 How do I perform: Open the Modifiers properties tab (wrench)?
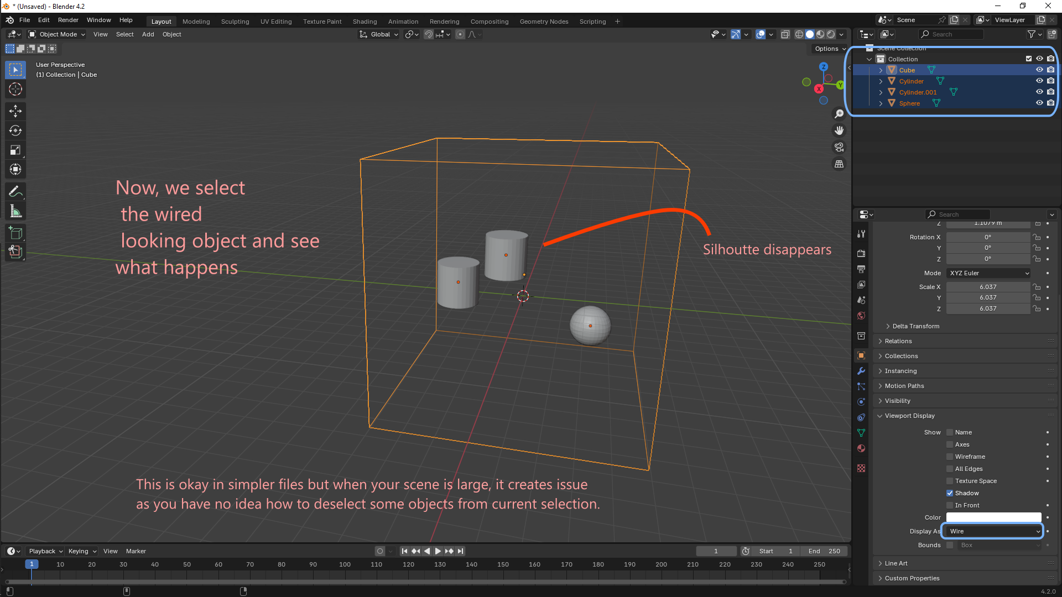coord(861,371)
